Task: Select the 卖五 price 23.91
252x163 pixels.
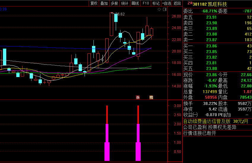Action: click(212, 17)
